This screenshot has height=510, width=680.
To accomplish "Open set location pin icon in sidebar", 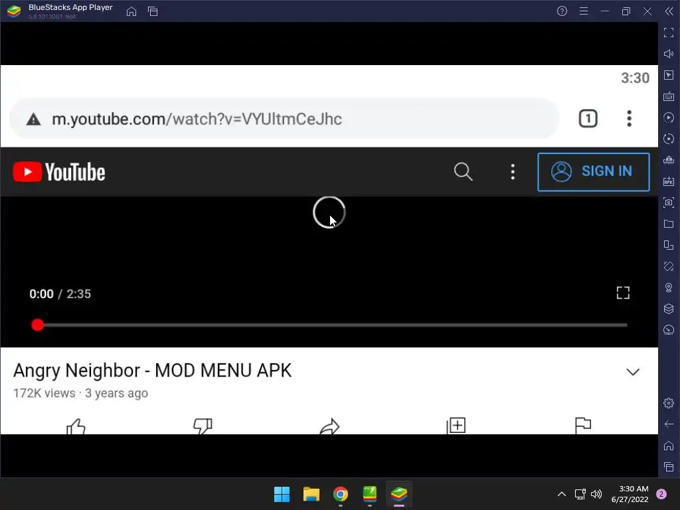I will (669, 288).
